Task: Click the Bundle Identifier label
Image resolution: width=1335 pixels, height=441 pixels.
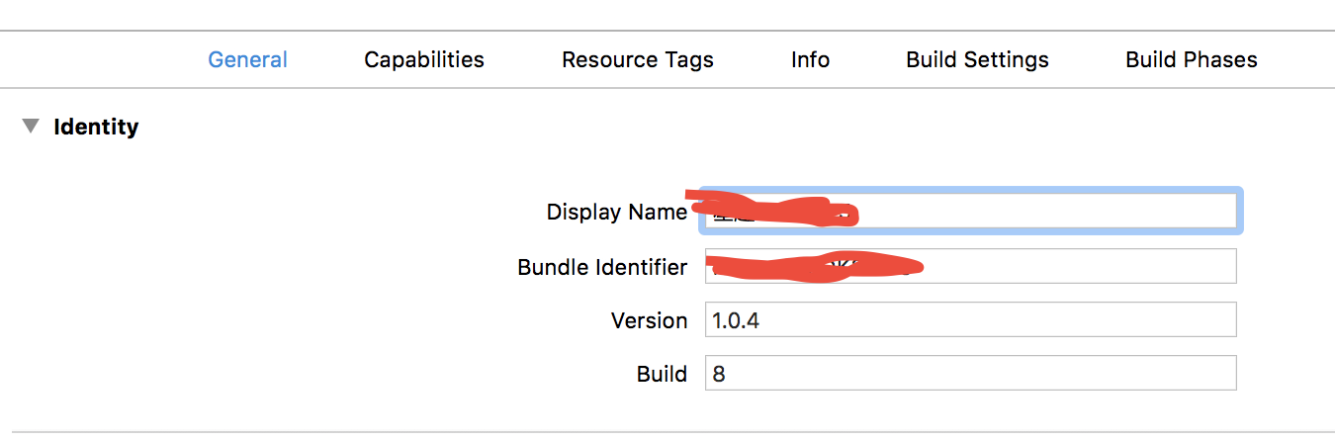Action: 602,267
